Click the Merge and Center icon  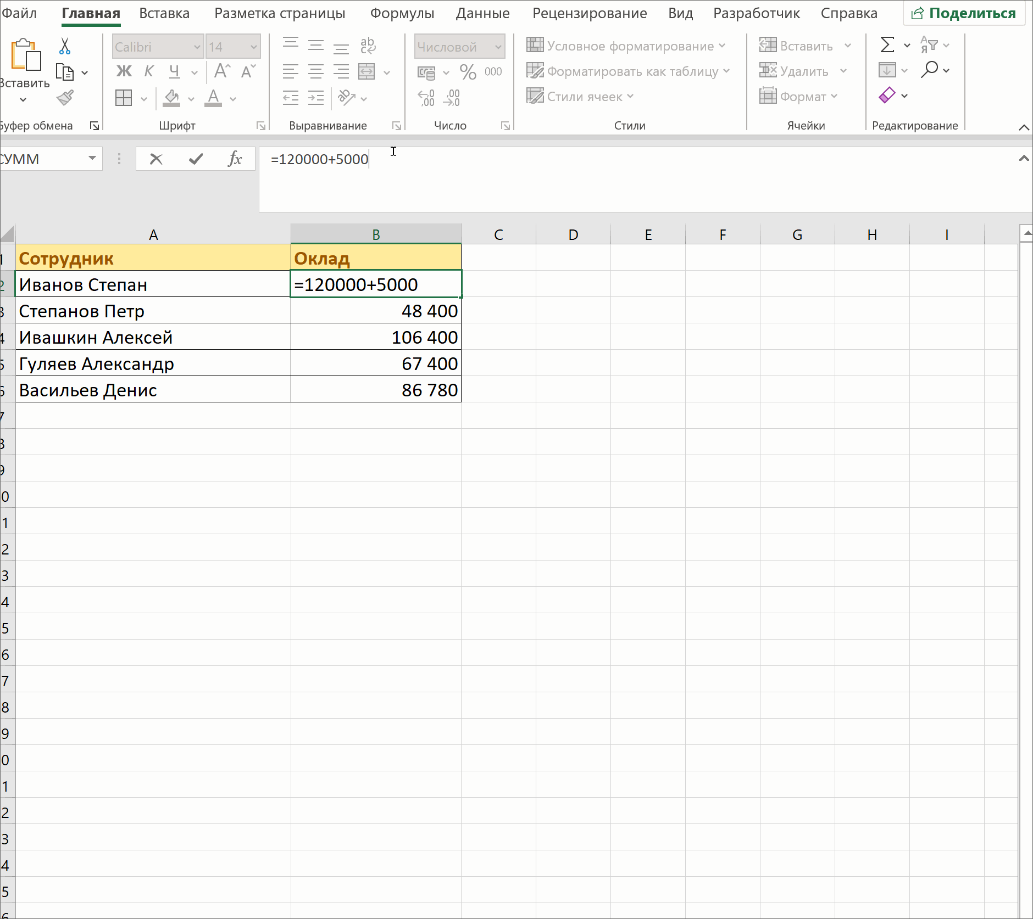[366, 71]
